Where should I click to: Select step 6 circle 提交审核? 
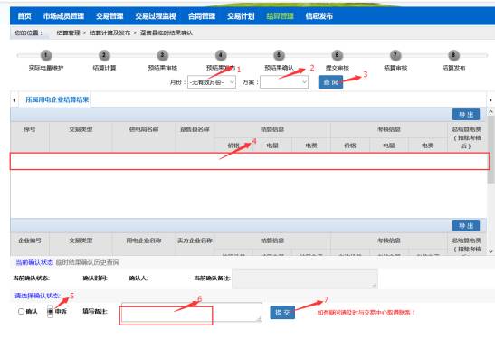(338, 55)
